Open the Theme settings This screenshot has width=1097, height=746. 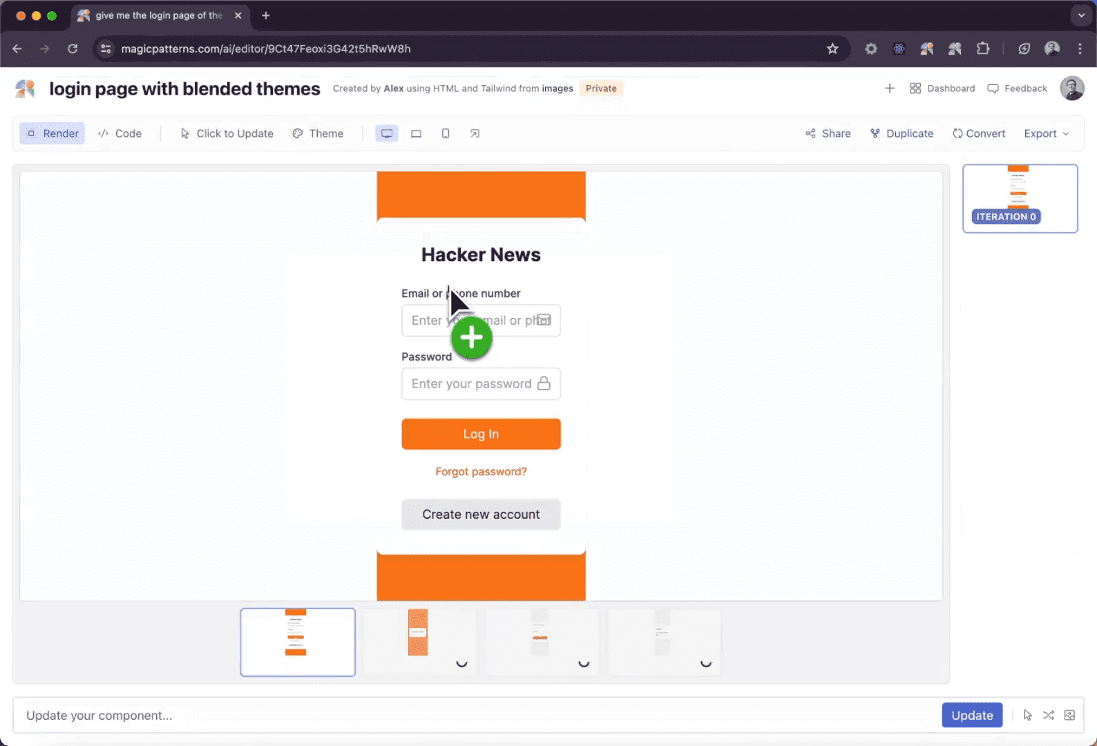318,133
